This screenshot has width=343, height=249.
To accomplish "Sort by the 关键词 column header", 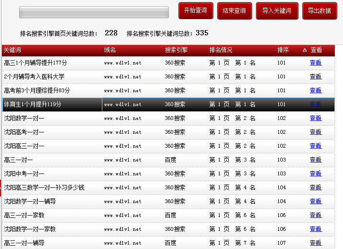I will [12, 50].
